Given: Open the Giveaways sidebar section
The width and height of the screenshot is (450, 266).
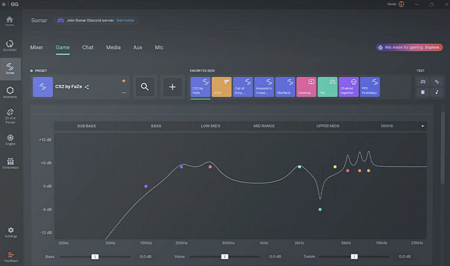Looking at the screenshot, I should pyautogui.click(x=11, y=163).
